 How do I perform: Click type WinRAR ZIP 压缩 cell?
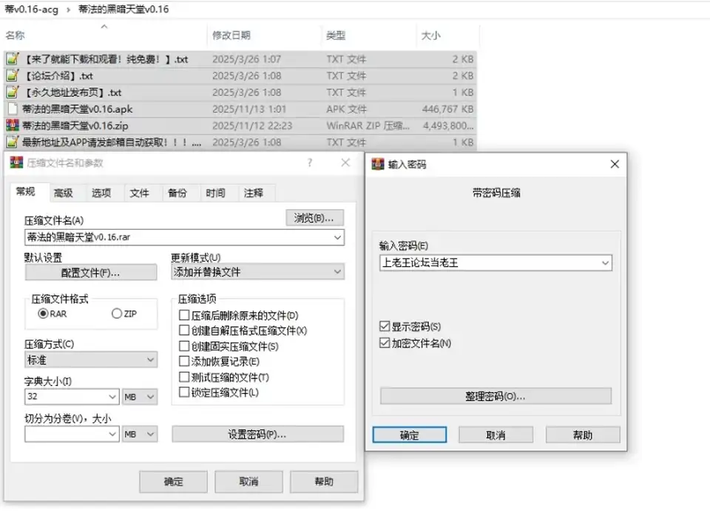(368, 126)
